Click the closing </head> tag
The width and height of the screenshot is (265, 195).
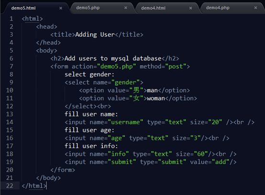(48, 43)
